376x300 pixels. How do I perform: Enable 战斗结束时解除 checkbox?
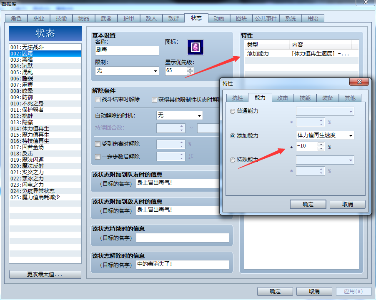click(x=98, y=100)
